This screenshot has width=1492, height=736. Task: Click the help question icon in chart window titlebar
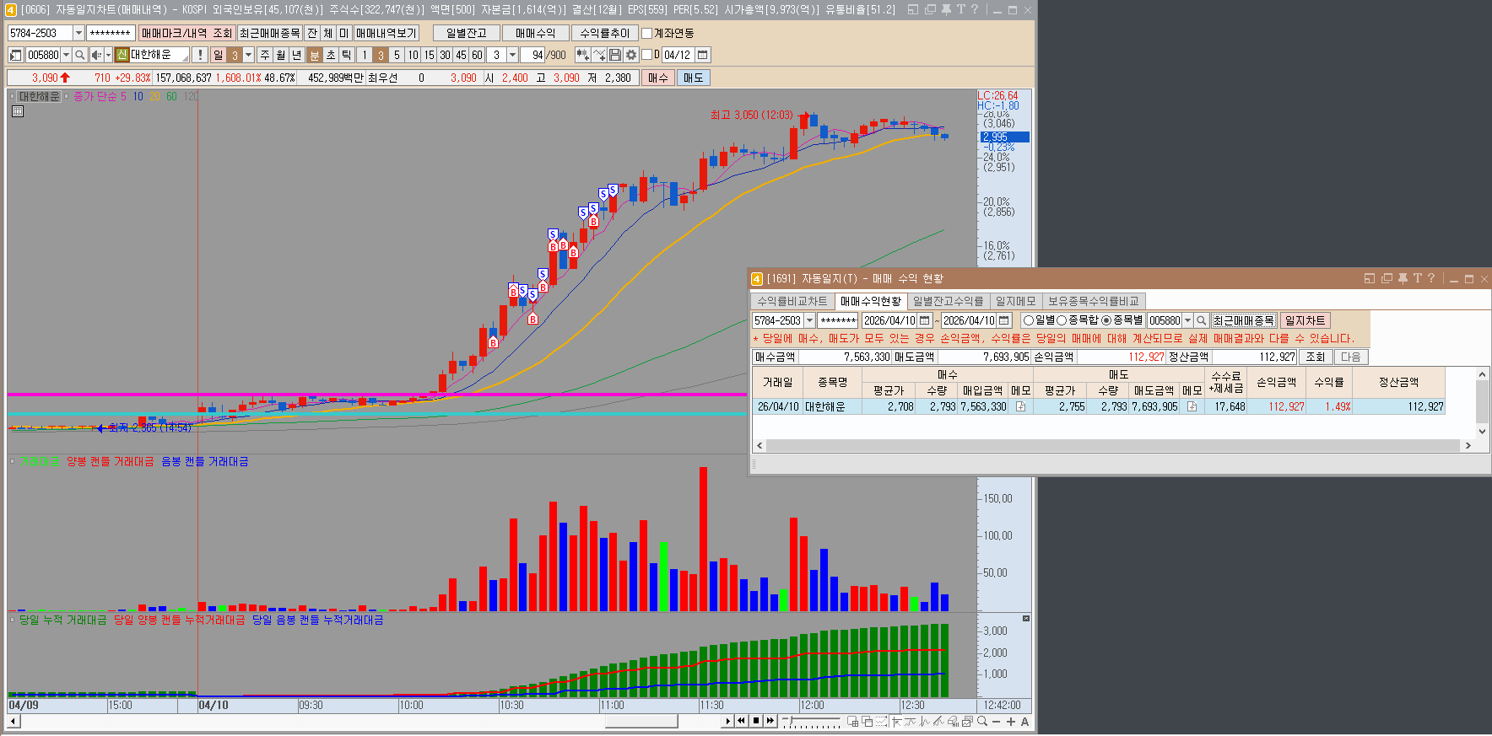[x=975, y=9]
